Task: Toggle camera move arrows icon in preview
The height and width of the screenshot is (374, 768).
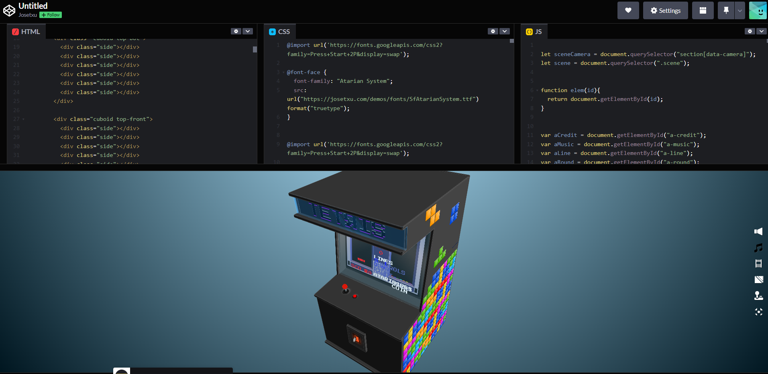Action: [758, 312]
